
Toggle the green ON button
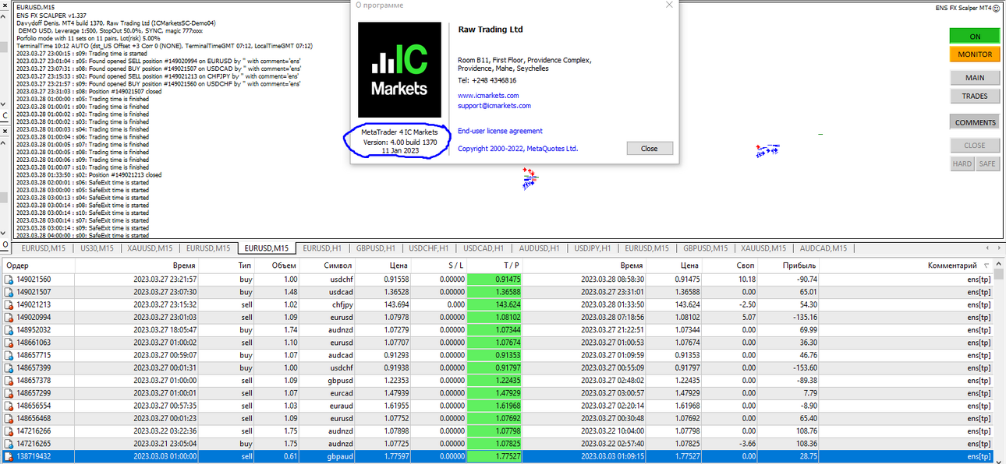(x=974, y=37)
